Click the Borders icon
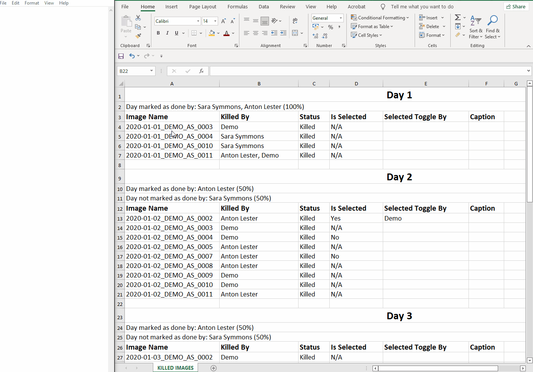The height and width of the screenshot is (372, 533). click(194, 33)
